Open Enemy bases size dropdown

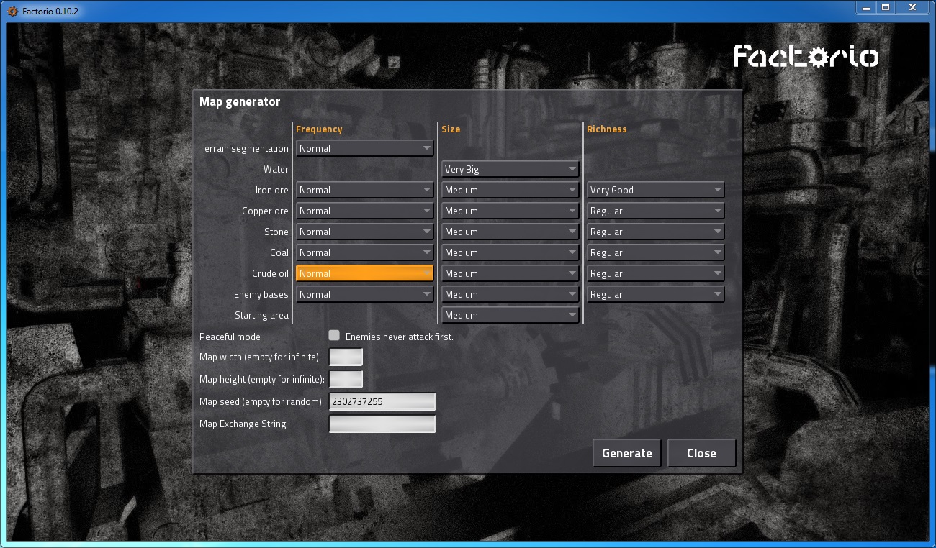click(x=510, y=295)
